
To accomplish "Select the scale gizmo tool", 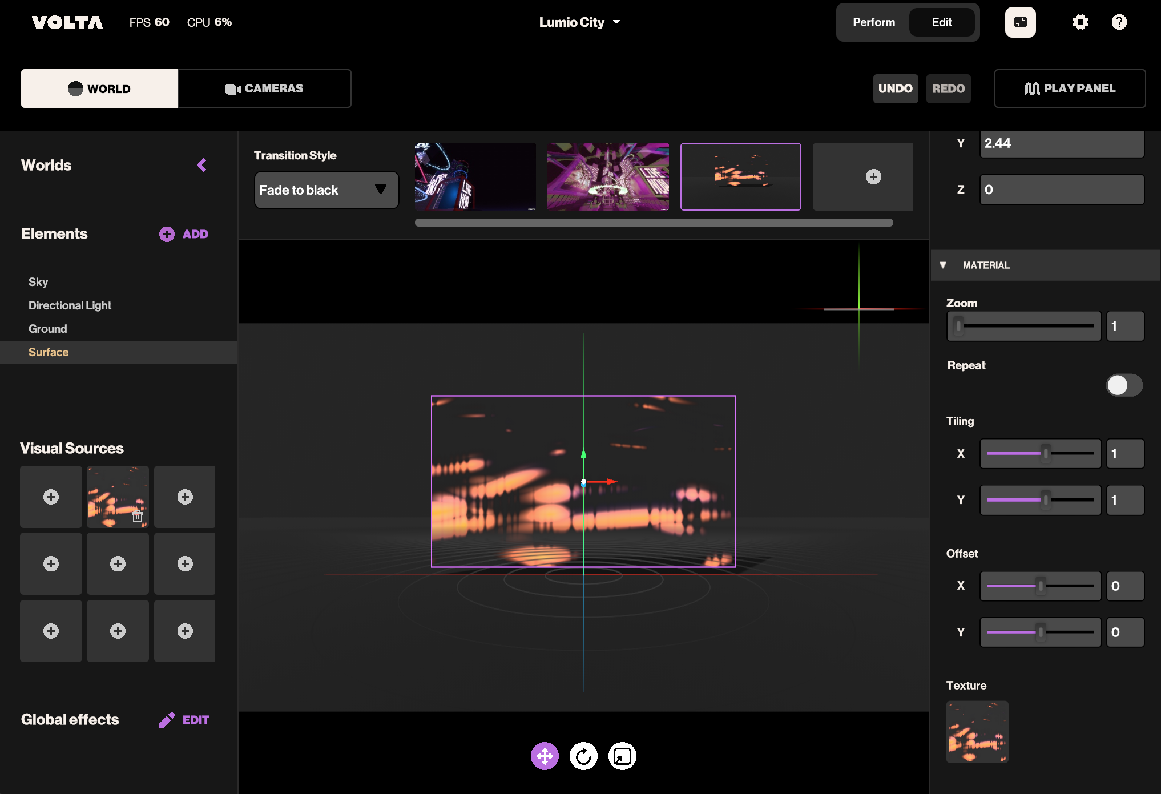I will [x=622, y=756].
